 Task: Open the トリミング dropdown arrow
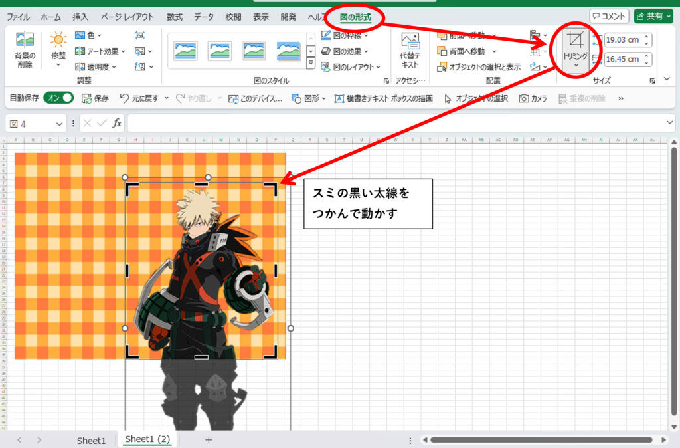point(576,66)
